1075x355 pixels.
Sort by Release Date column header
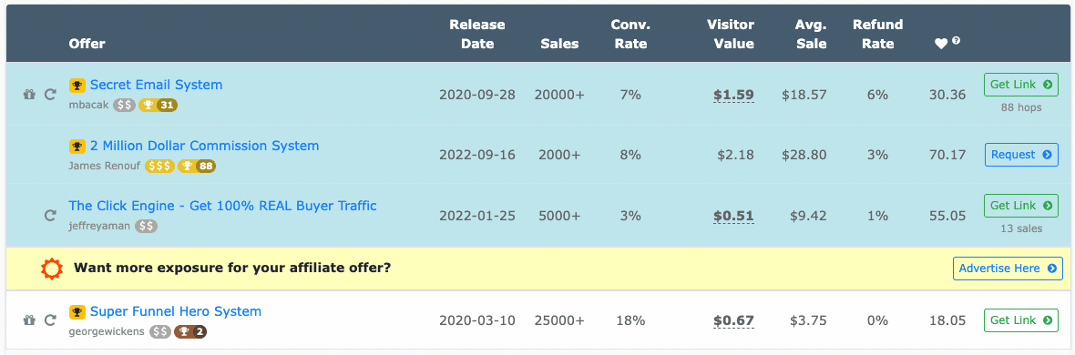[477, 35]
